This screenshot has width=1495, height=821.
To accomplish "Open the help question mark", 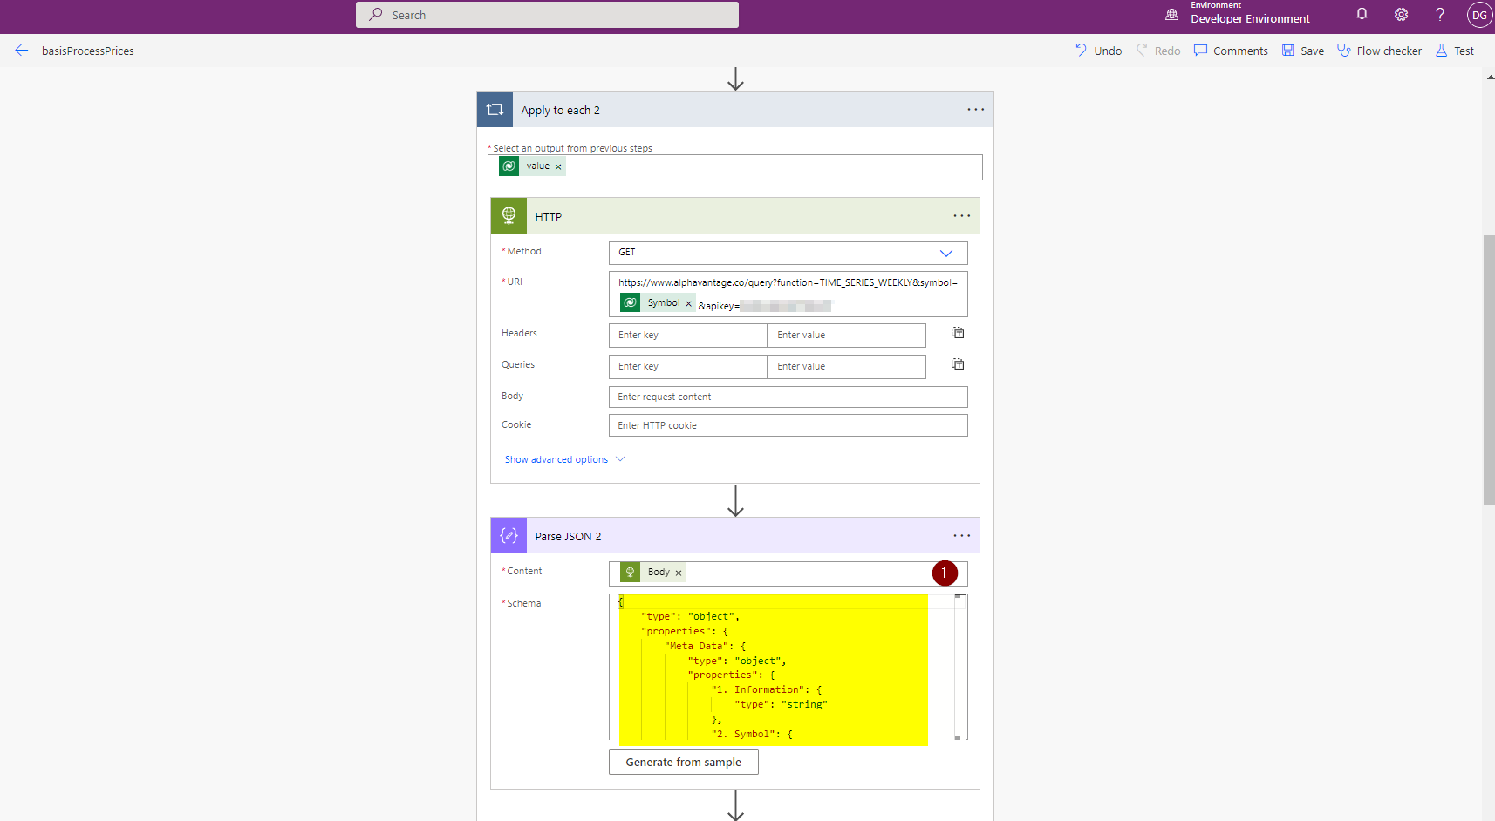I will point(1440,14).
